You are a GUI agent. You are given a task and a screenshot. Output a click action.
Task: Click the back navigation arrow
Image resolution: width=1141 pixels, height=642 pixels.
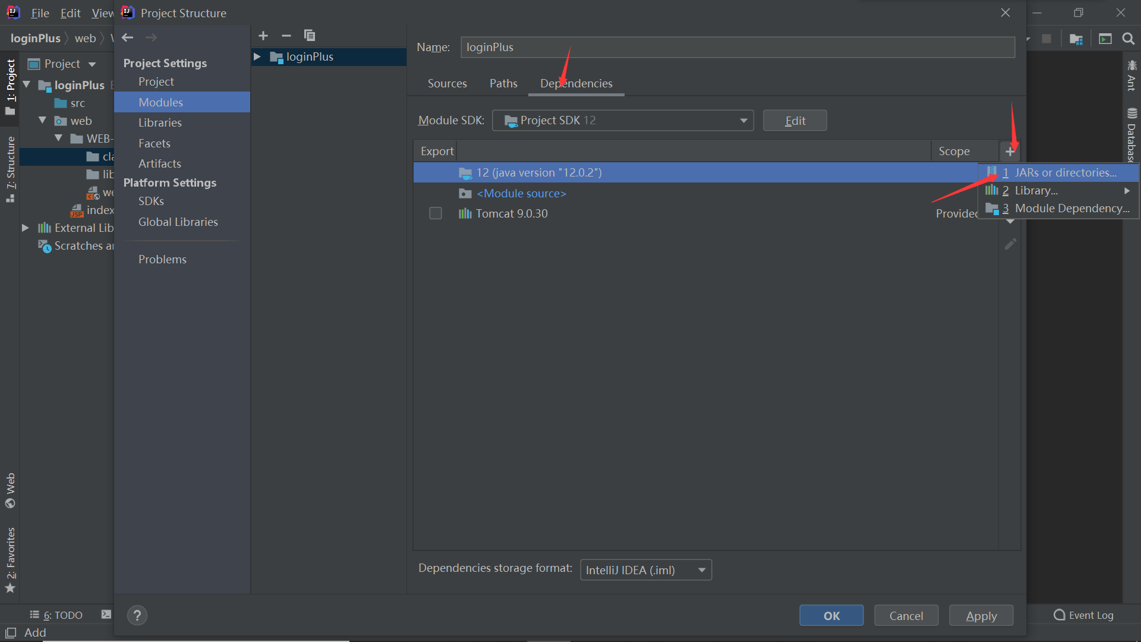127,37
